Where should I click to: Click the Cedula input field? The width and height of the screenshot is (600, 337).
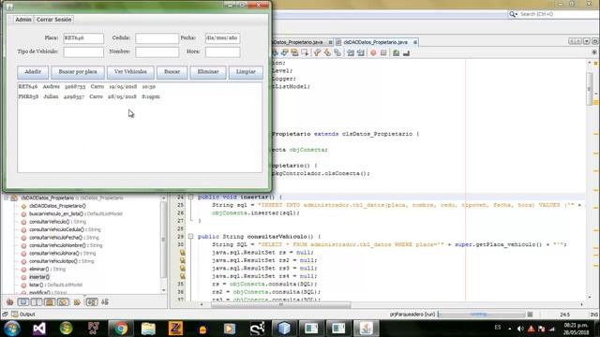pyautogui.click(x=157, y=38)
